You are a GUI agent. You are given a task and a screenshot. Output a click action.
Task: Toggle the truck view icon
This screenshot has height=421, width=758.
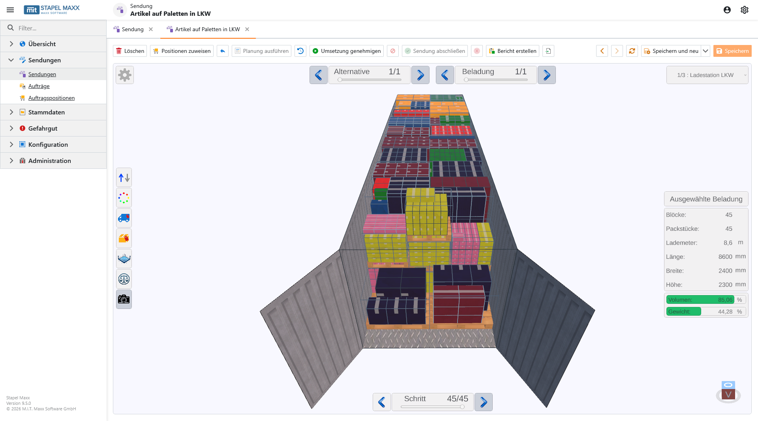(124, 218)
